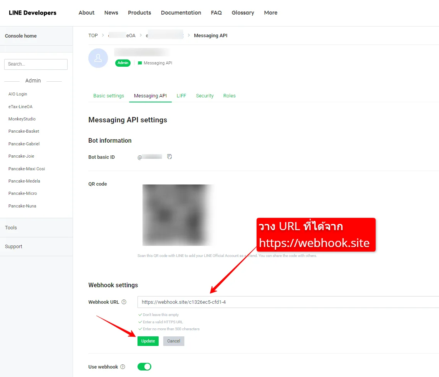Open the Tools section
This screenshot has width=439, height=377.
(x=11, y=227)
